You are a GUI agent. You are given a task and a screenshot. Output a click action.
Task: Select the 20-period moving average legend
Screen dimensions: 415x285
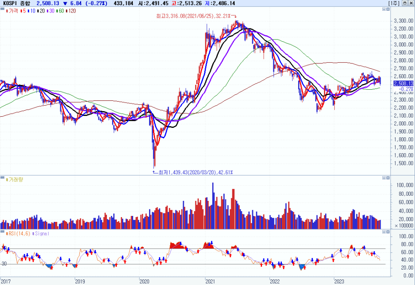point(41,11)
